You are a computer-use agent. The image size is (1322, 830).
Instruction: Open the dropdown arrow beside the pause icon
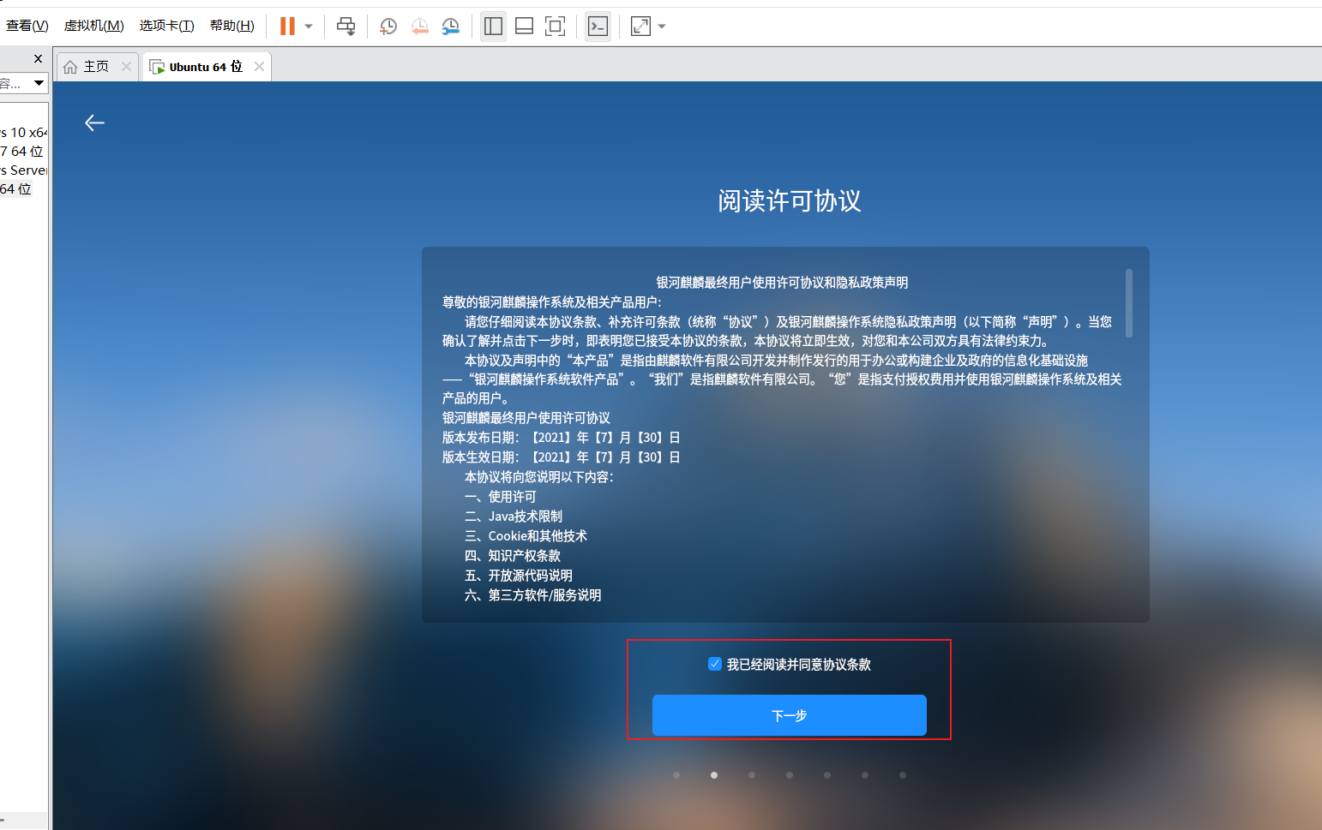(x=309, y=27)
